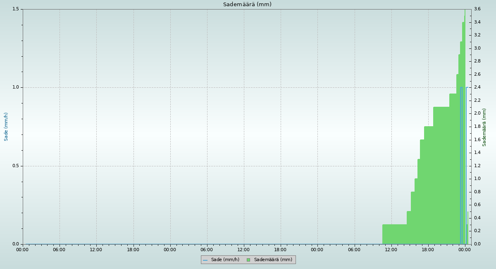
Task: Click the green square swatch in the legend
Action: (x=248, y=260)
